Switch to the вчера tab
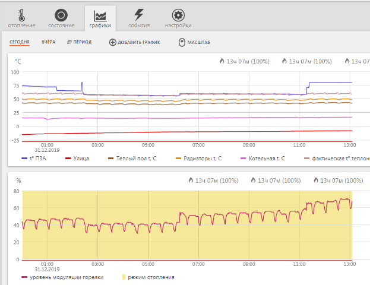Viewport: 370px width, 285px height. click(48, 43)
